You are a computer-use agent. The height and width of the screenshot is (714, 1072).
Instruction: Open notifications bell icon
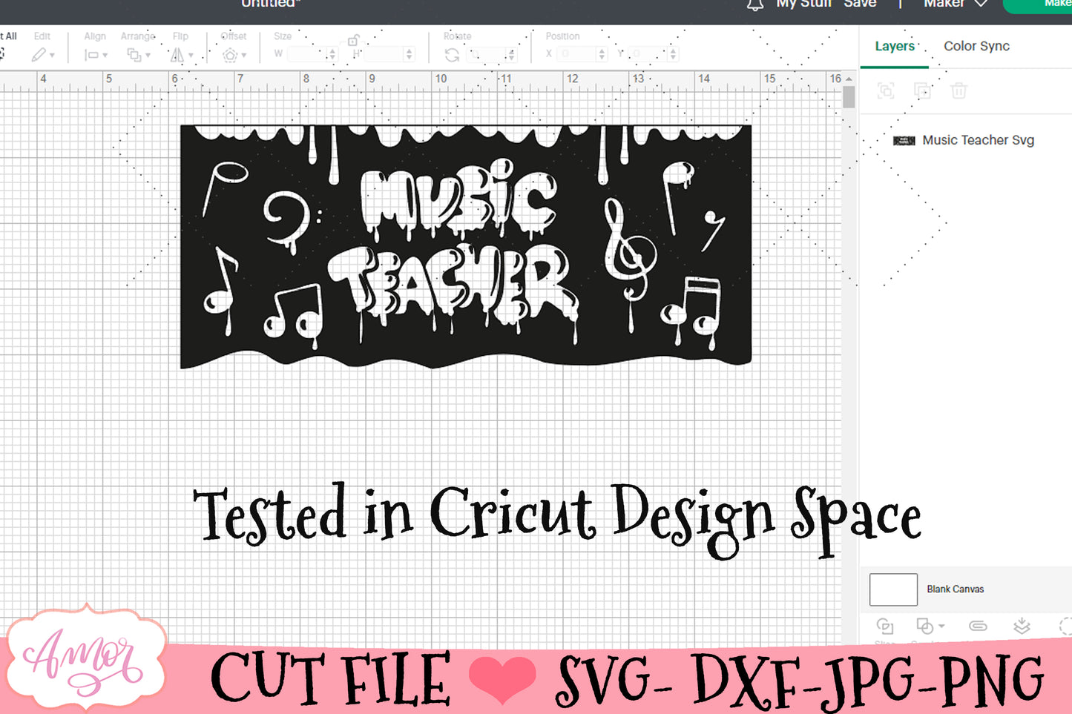[x=754, y=4]
